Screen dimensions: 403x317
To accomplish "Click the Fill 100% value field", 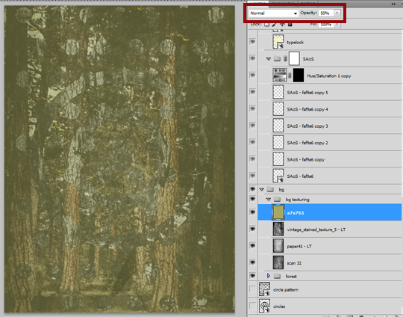I will coord(325,25).
